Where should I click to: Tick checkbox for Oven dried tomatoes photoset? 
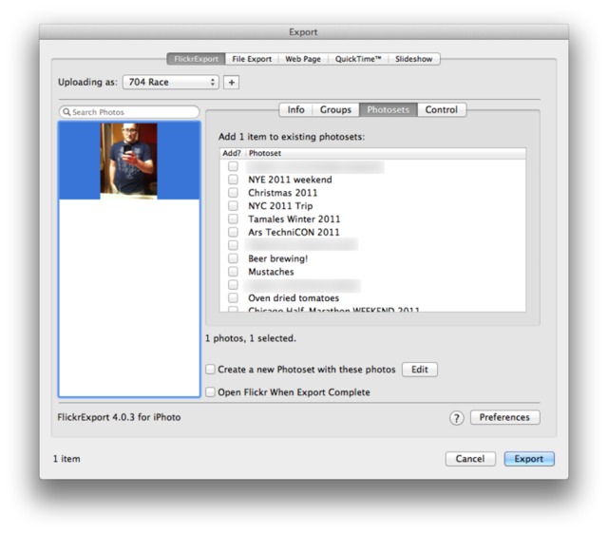tap(233, 298)
